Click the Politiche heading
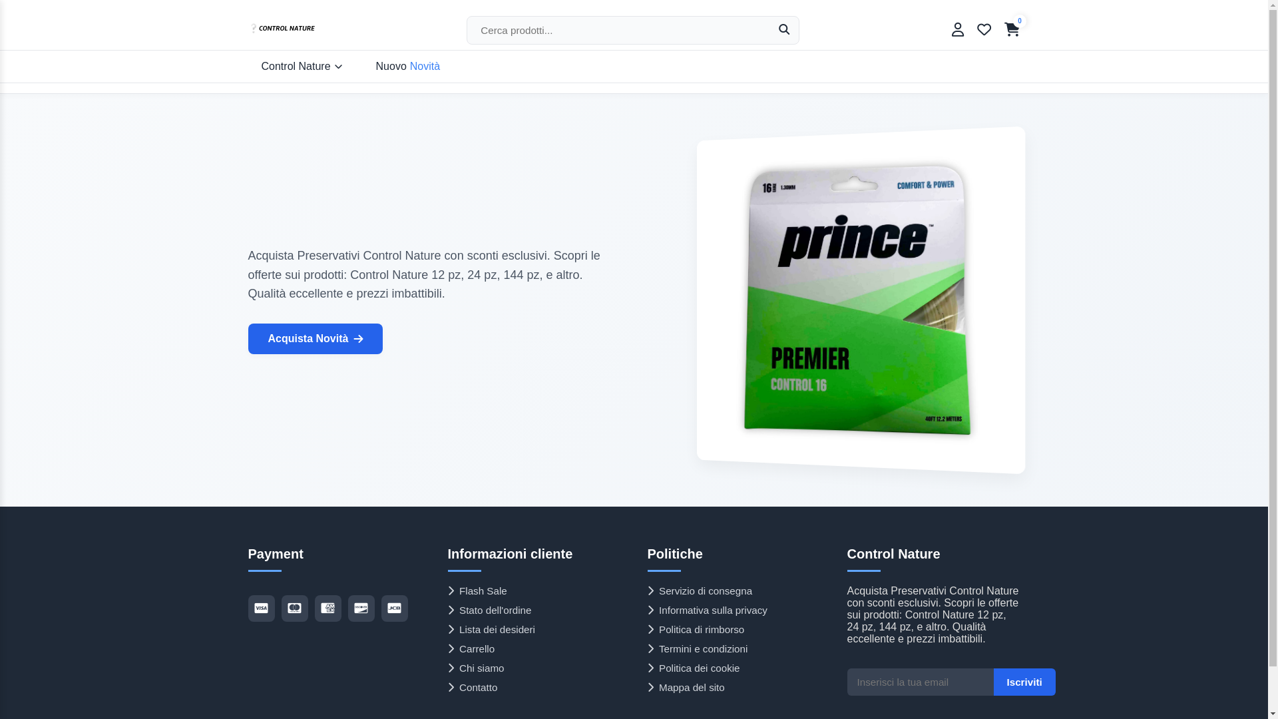1278x719 pixels. pos(675,554)
